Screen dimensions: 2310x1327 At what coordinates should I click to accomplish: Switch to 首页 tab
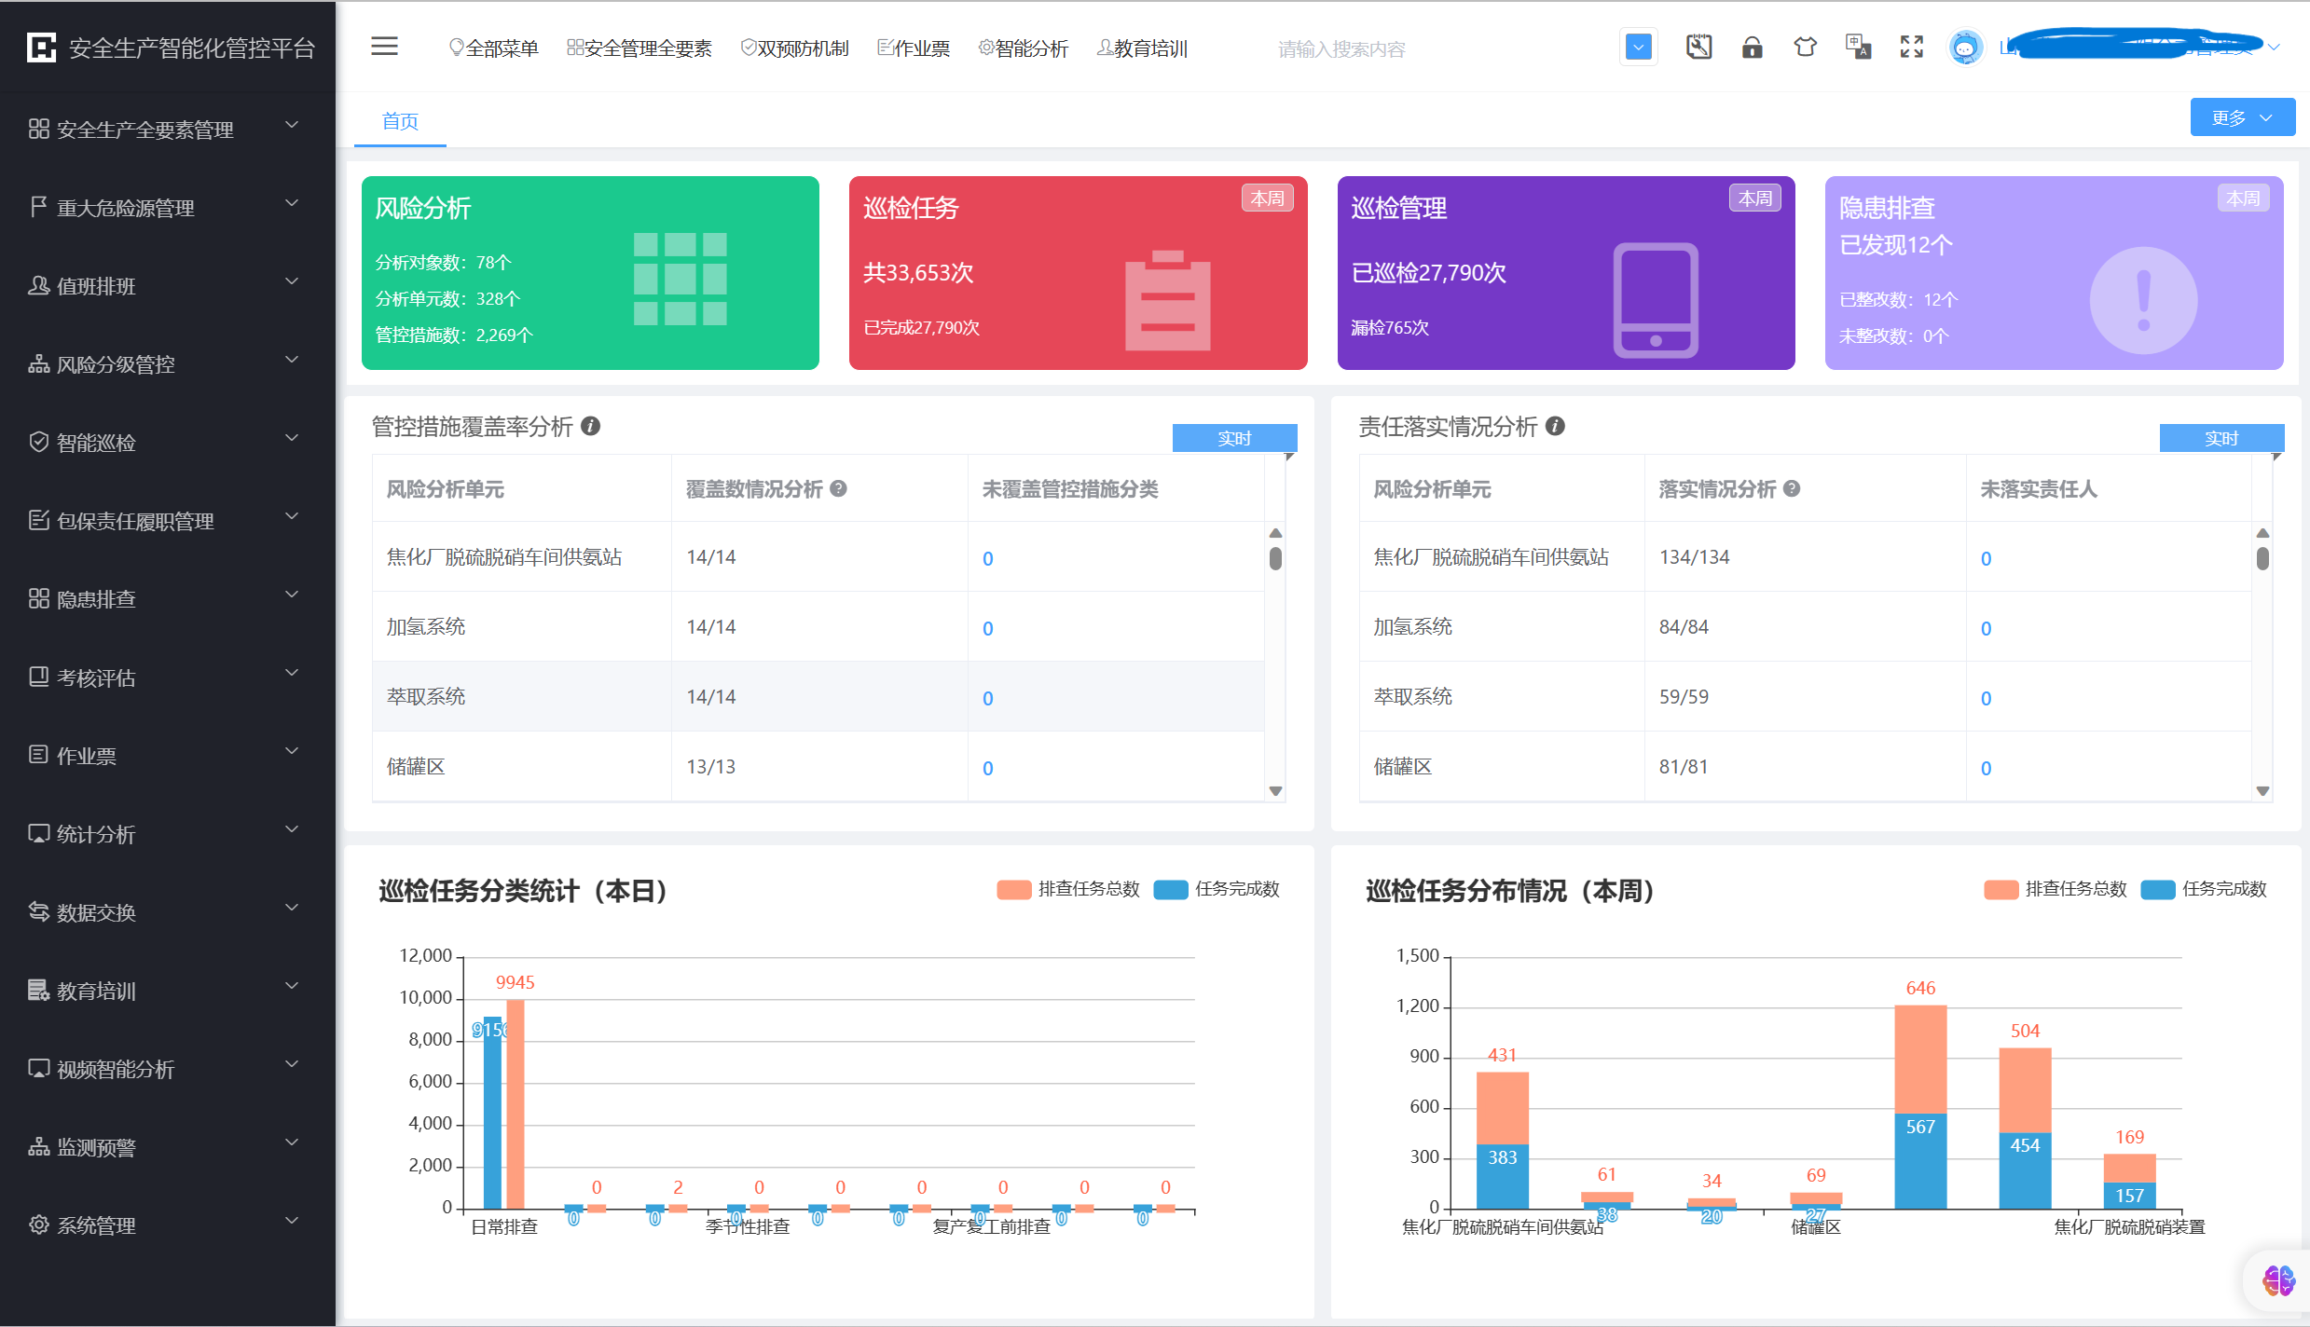[x=400, y=121]
